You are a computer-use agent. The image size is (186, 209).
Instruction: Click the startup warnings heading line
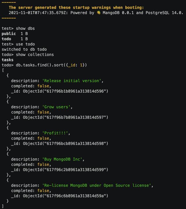click(76, 8)
